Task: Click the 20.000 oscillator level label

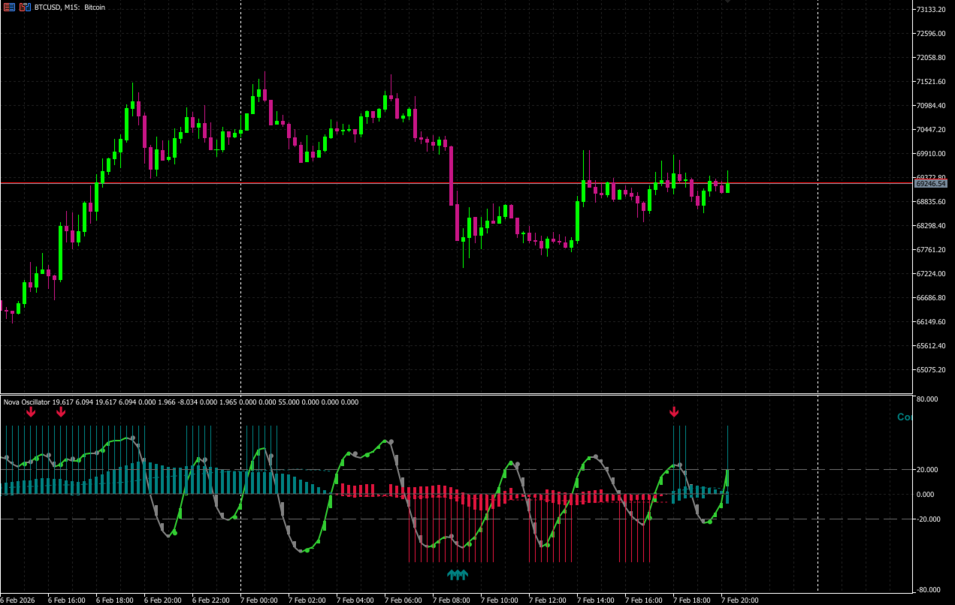Action: 929,470
